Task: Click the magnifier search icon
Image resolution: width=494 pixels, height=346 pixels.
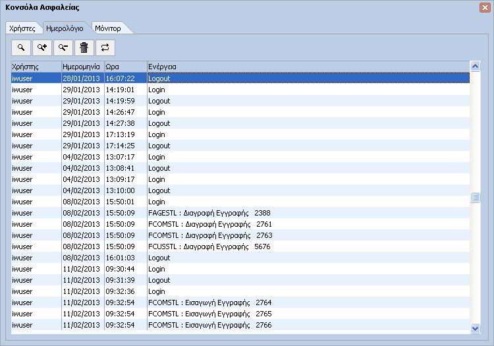Action: (21, 47)
